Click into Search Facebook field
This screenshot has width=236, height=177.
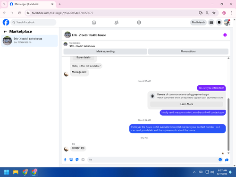[x=34, y=22]
